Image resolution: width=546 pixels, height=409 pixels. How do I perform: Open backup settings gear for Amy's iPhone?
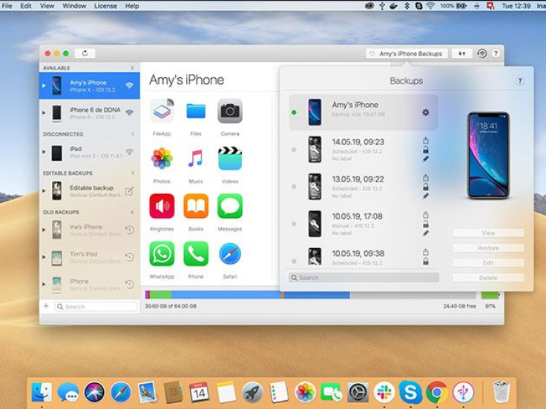tap(426, 112)
